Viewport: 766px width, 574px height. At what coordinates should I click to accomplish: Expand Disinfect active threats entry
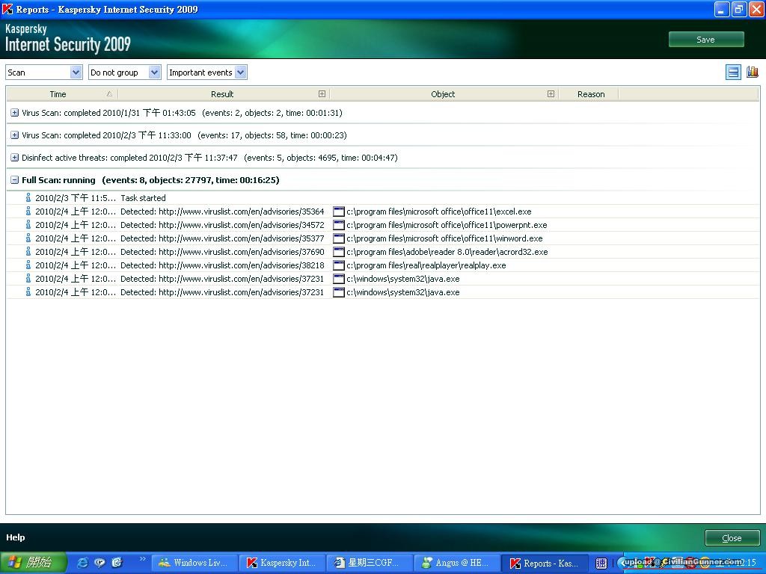tap(14, 158)
